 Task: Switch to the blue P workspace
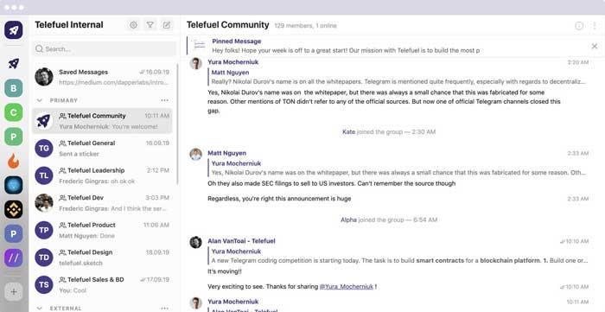(x=14, y=233)
